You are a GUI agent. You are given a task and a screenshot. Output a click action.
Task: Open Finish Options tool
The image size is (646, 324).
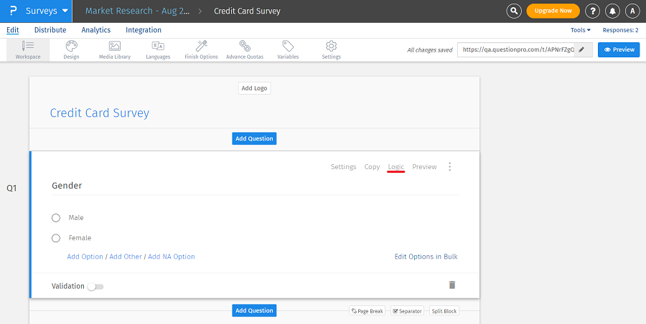[202, 47]
